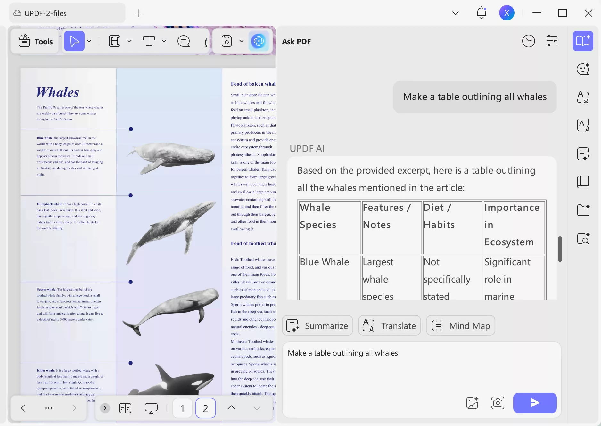Expand dropdown next to text tool
The height and width of the screenshot is (426, 601).
pyautogui.click(x=164, y=41)
